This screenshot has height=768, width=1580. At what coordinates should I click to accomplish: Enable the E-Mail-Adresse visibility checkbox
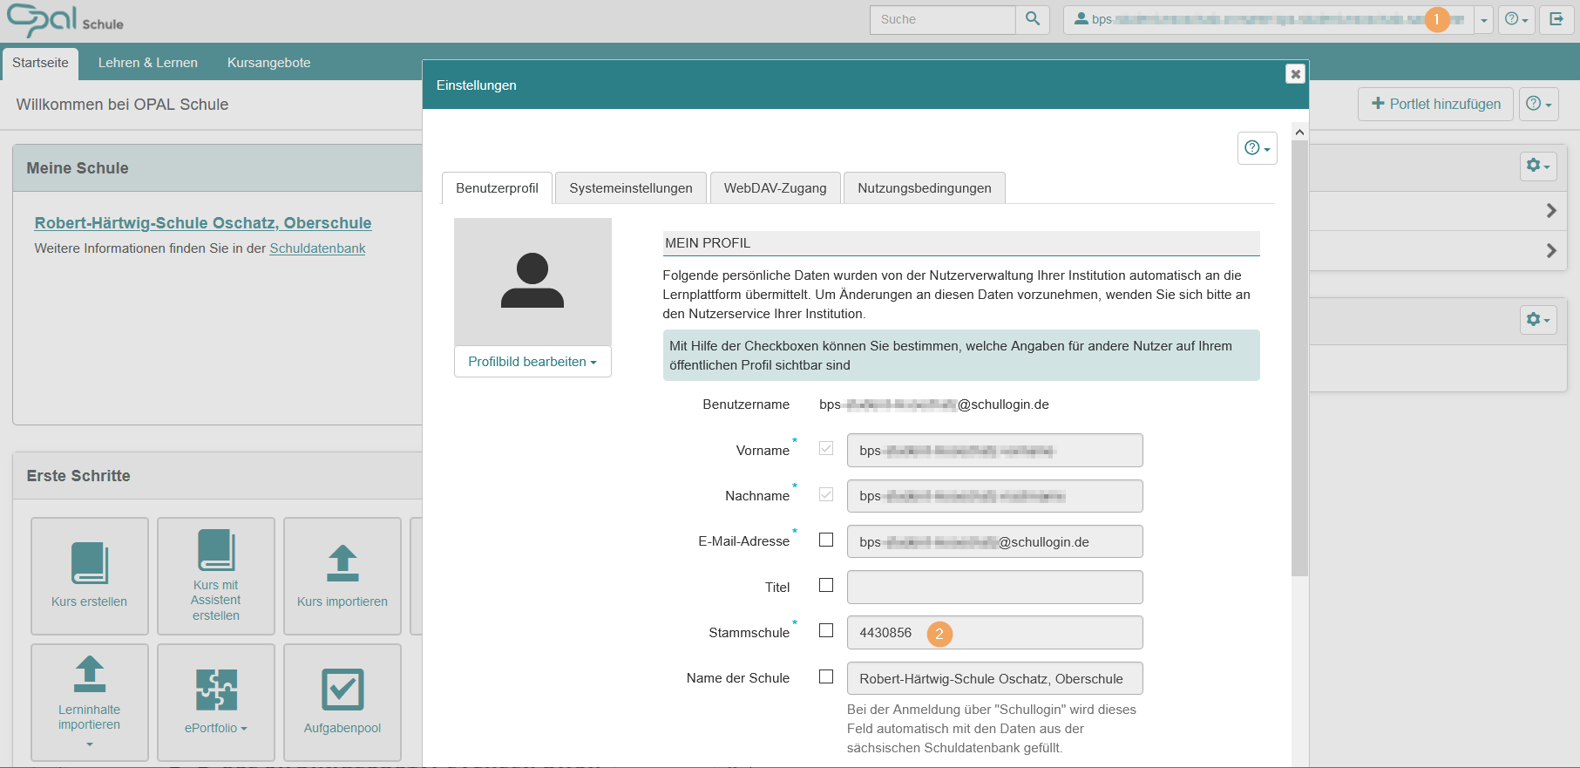coord(826,540)
